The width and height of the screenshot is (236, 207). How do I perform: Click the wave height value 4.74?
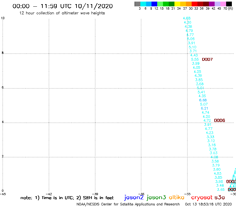205,112
